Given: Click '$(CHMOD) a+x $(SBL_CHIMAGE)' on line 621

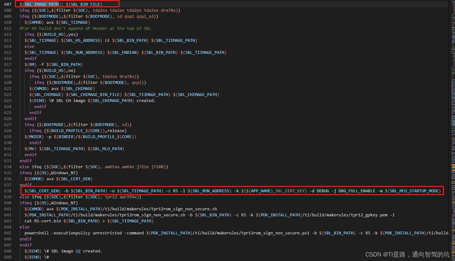Looking at the screenshot, I should click(x=62, y=88).
